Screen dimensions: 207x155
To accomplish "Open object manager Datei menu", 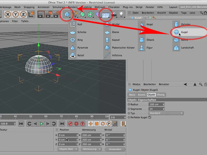I will point(136,13).
